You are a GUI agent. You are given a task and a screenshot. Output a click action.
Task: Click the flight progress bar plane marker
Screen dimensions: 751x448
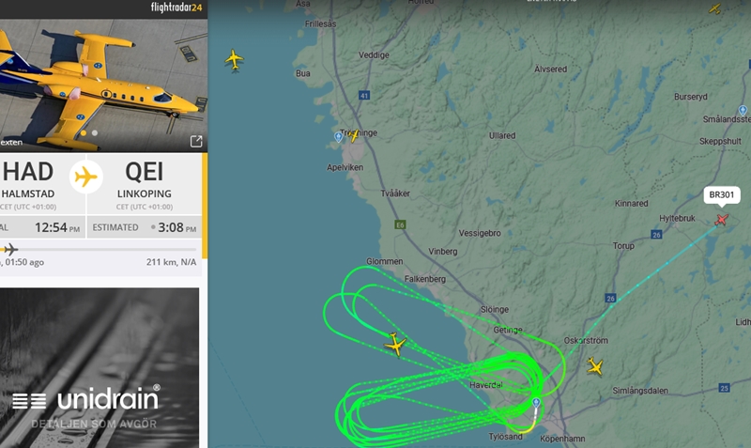(10, 249)
